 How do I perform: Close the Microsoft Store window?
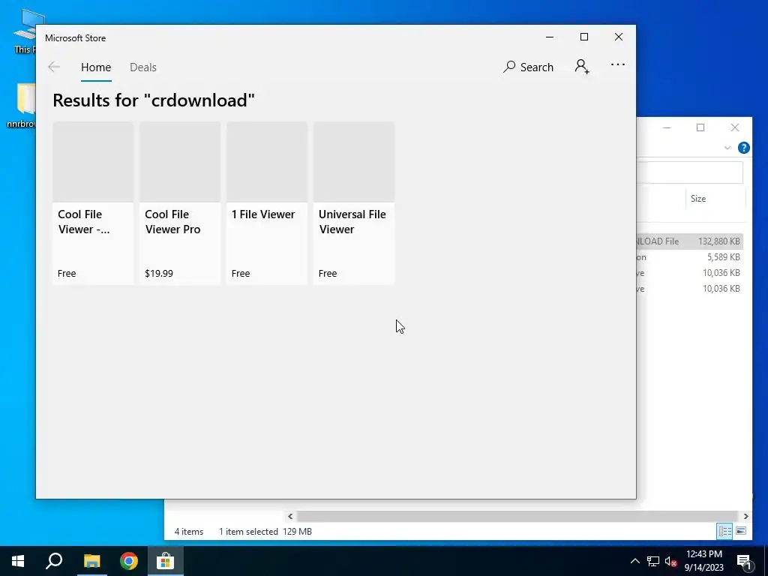[x=619, y=37]
